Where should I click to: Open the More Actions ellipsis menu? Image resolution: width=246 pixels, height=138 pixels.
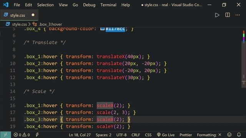(x=238, y=15)
